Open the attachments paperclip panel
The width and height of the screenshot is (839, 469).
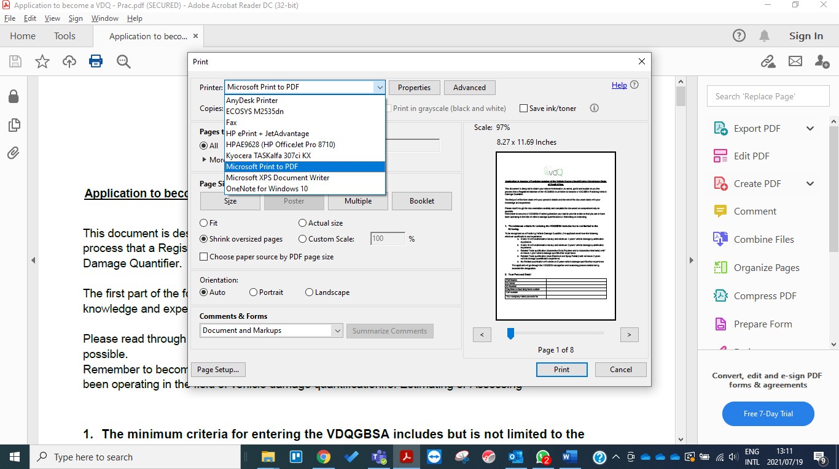tap(14, 153)
